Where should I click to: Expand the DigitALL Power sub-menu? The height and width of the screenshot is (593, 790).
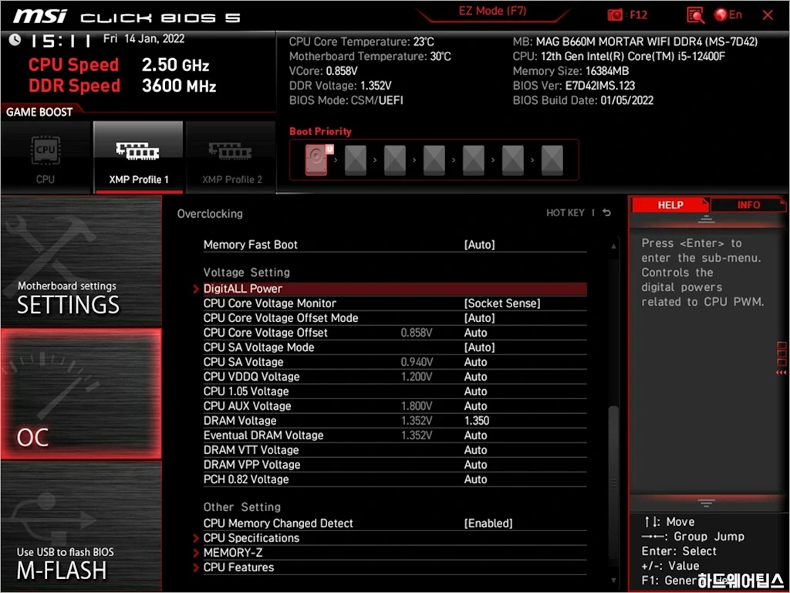tap(395, 289)
